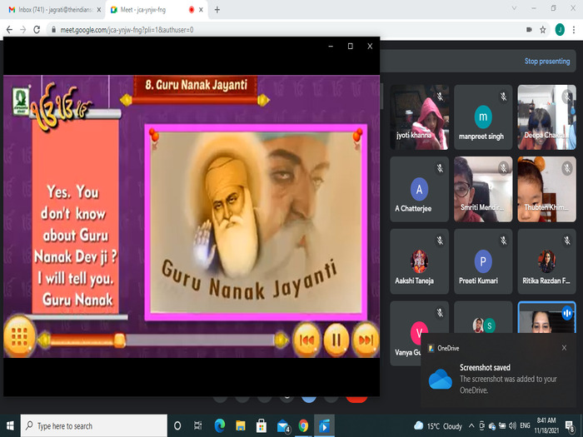Open Microsoft Store from taskbar

(261, 426)
